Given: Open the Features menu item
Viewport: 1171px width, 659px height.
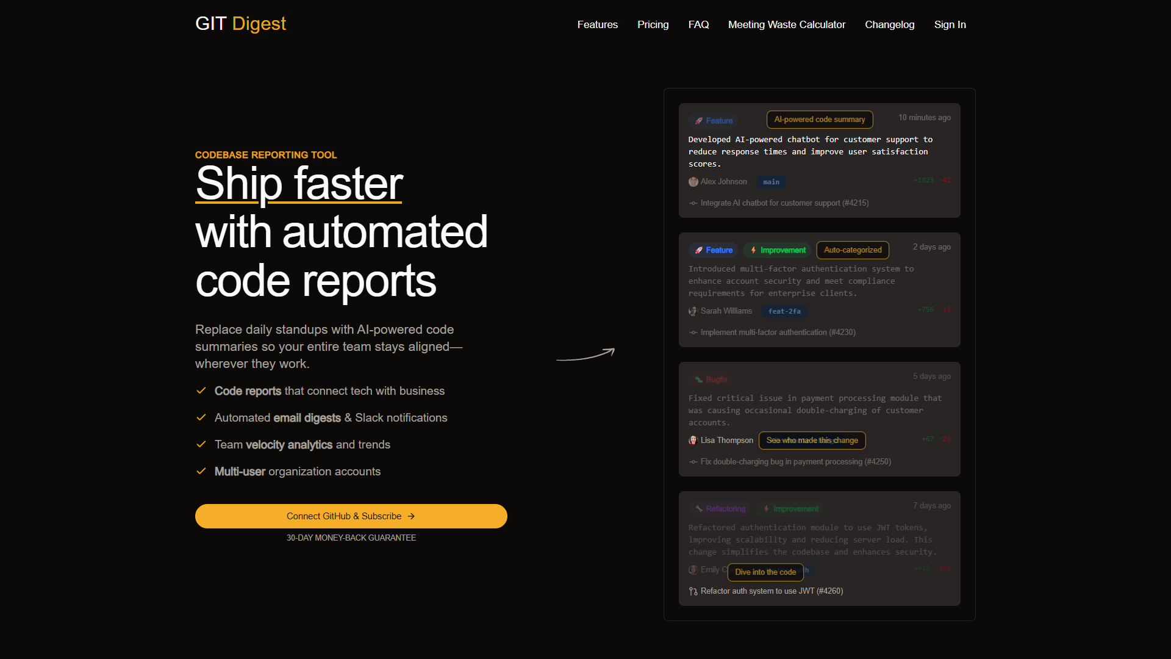Looking at the screenshot, I should (x=597, y=24).
